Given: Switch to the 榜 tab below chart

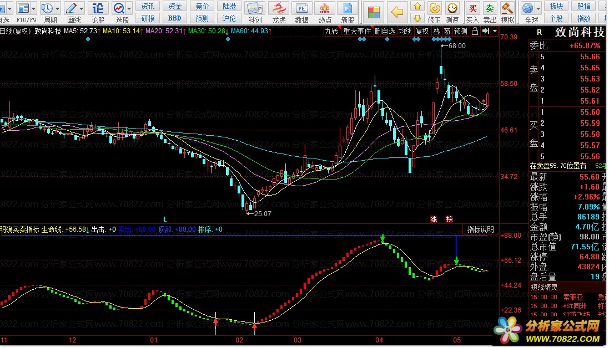Looking at the screenshot, I should (x=449, y=219).
